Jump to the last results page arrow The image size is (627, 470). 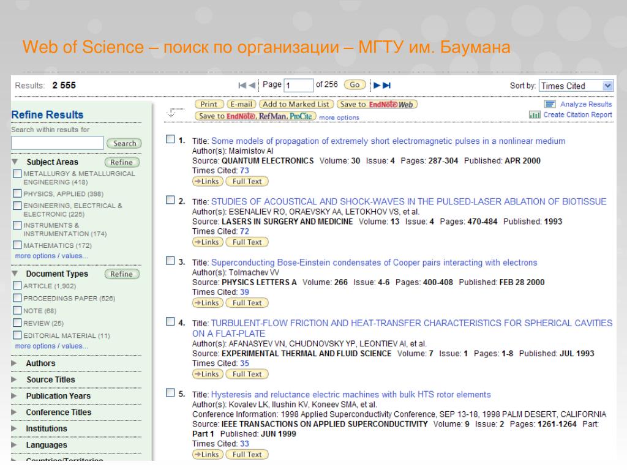coord(387,86)
